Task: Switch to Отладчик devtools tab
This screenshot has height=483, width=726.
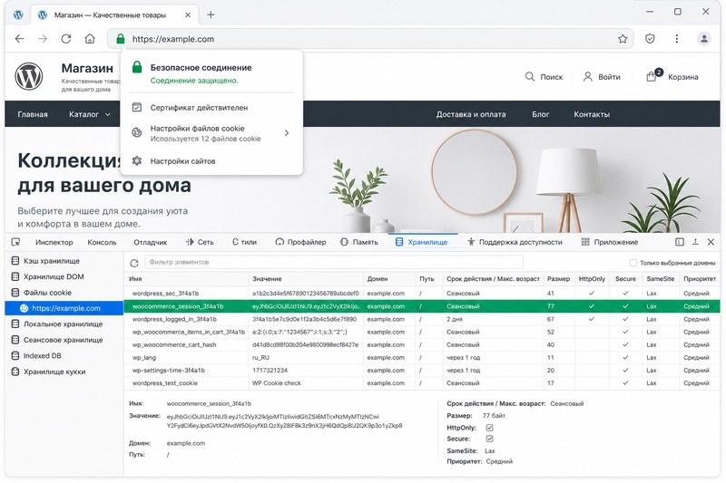Action: click(x=151, y=242)
